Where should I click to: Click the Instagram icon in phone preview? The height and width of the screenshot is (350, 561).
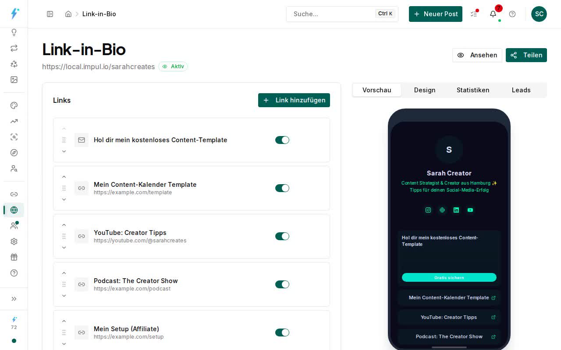(428, 210)
